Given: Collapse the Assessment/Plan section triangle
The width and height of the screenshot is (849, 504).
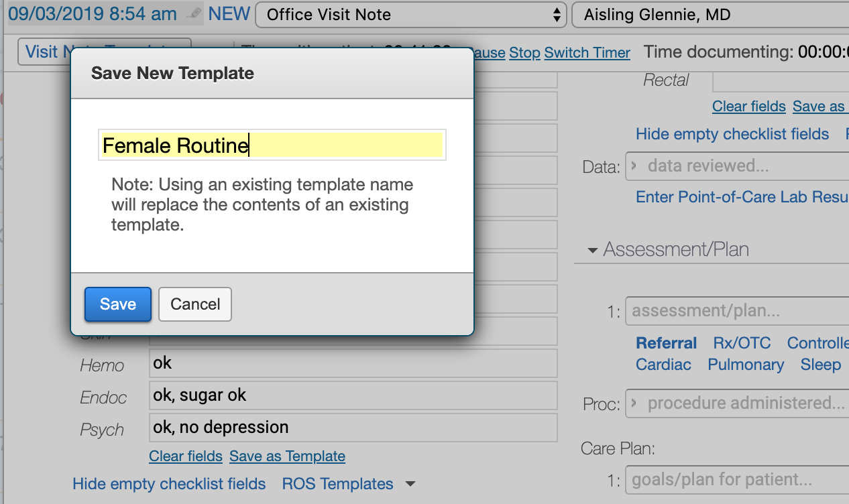Looking at the screenshot, I should coord(592,249).
